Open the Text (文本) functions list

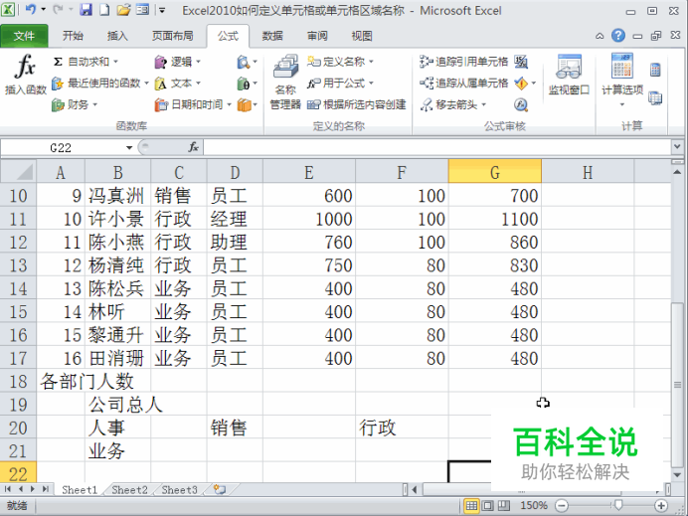click(178, 83)
